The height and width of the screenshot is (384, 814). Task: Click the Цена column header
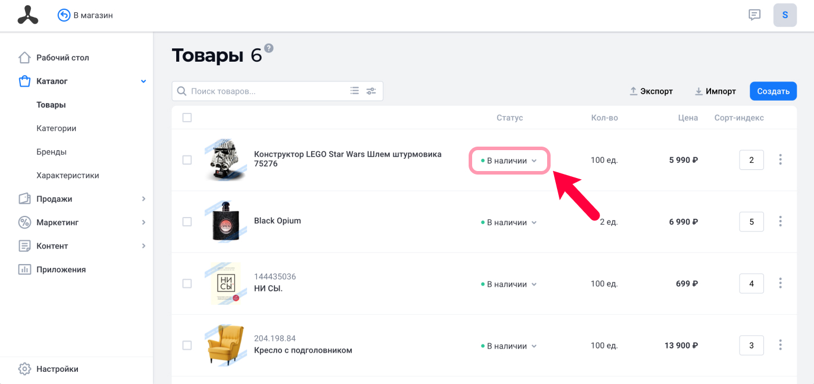pos(688,118)
